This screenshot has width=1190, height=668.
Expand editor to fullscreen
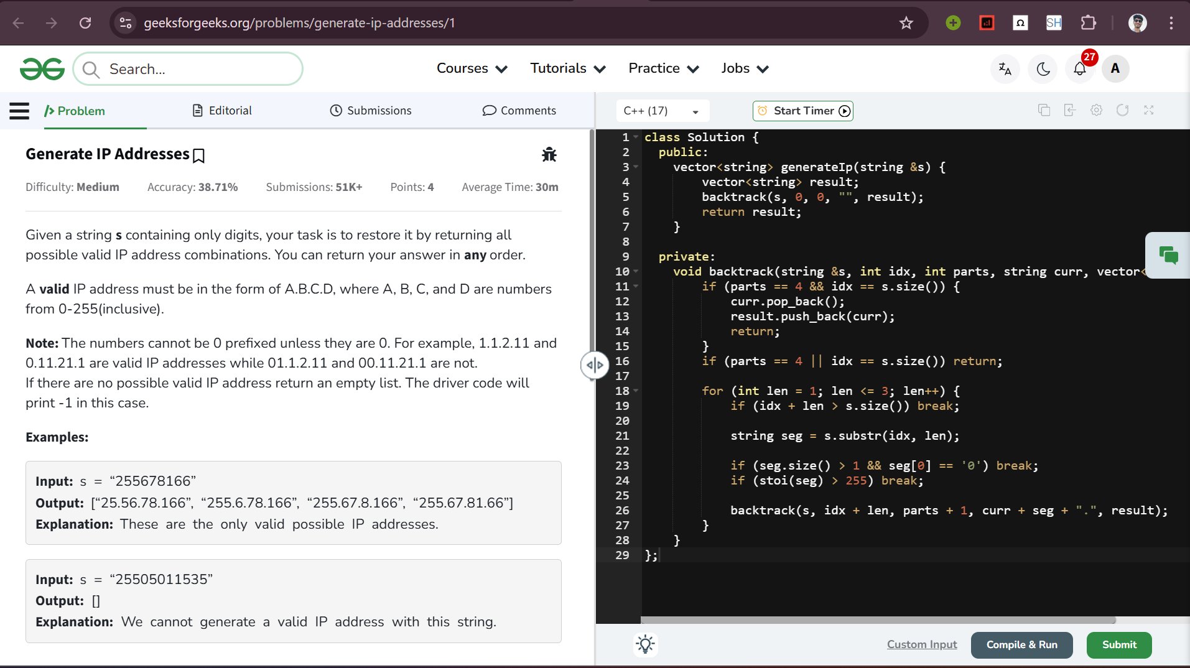[x=1148, y=110]
